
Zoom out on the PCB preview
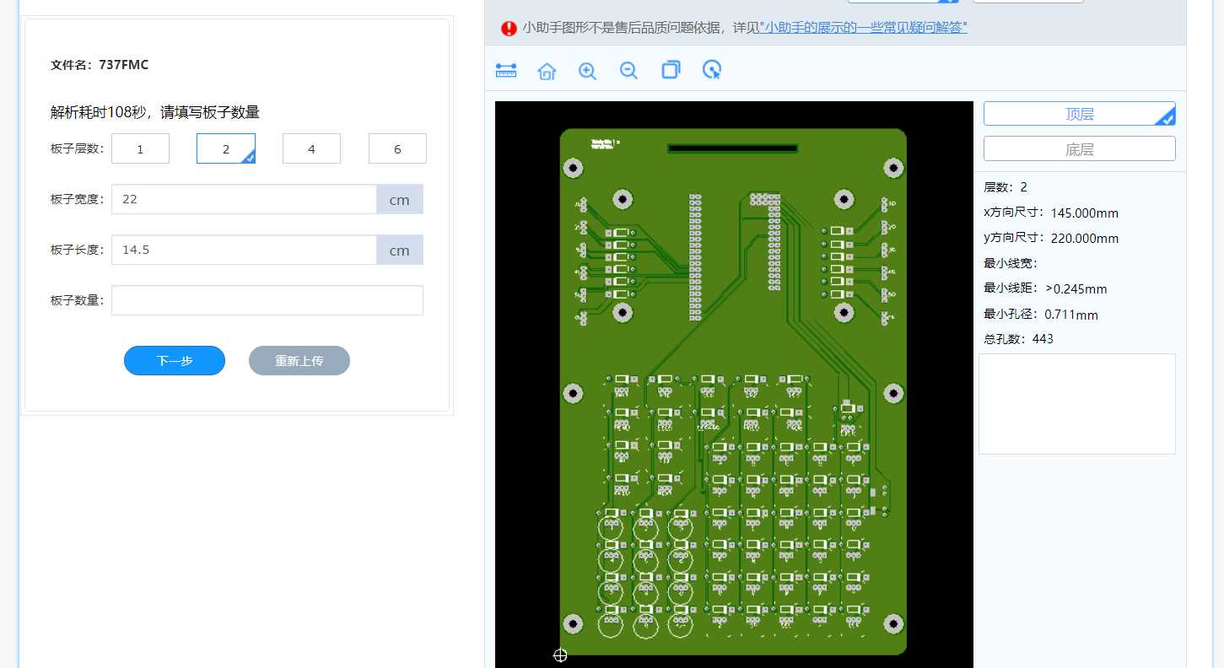coord(628,71)
